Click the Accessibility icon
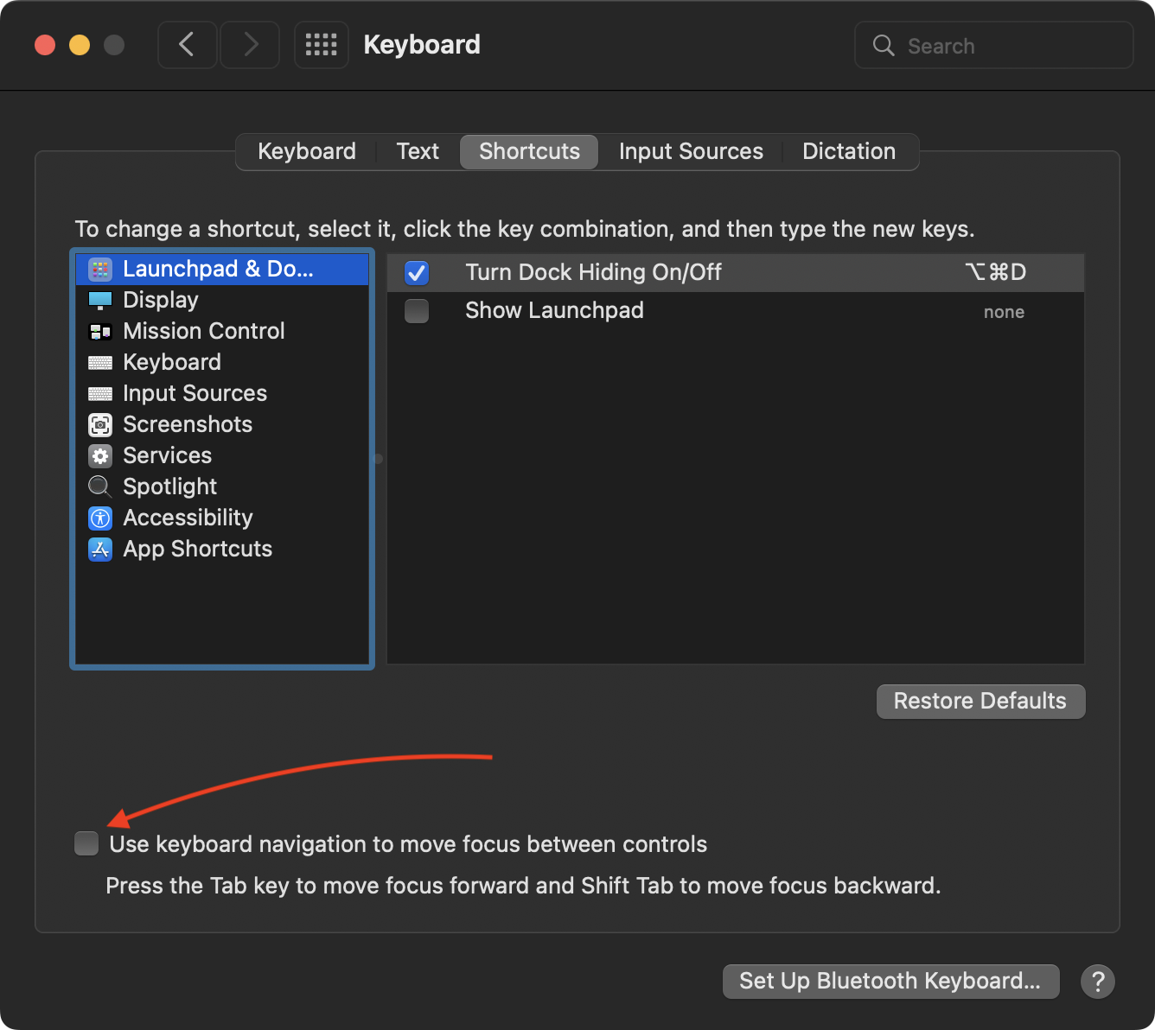This screenshot has width=1155, height=1030. point(100,518)
